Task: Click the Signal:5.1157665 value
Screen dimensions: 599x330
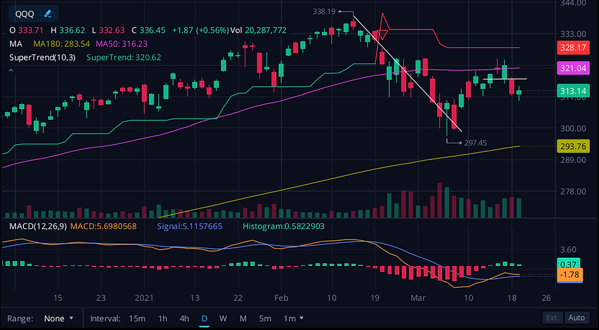Action: click(x=189, y=227)
